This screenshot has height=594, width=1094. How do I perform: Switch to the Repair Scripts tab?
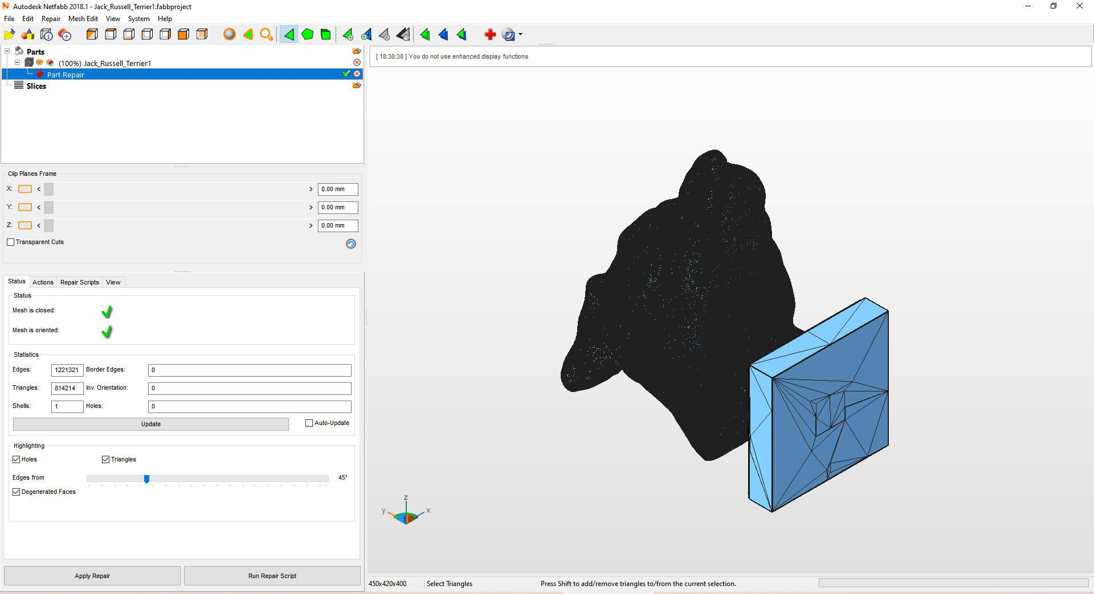(80, 282)
